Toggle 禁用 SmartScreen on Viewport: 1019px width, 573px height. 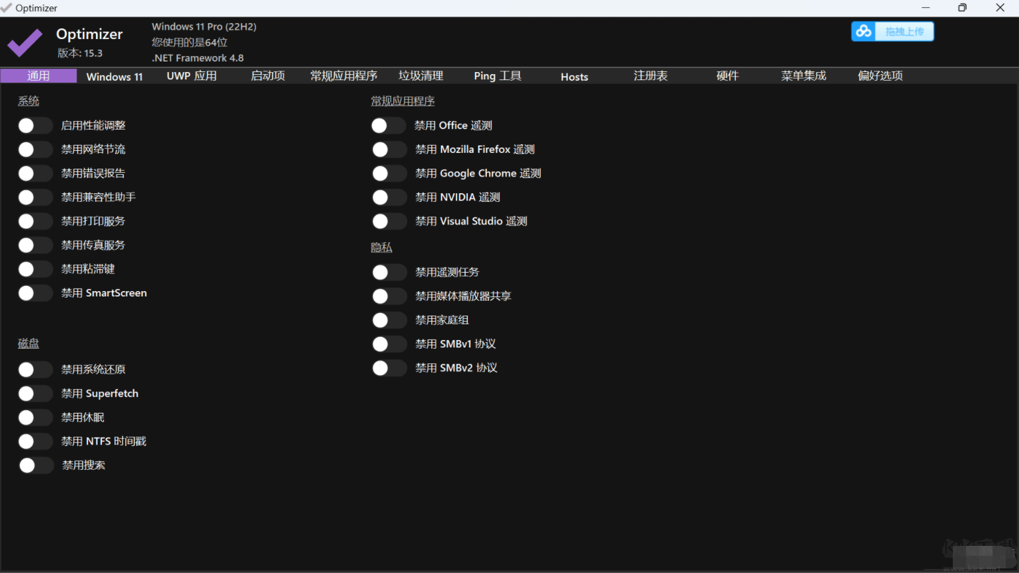[35, 292]
